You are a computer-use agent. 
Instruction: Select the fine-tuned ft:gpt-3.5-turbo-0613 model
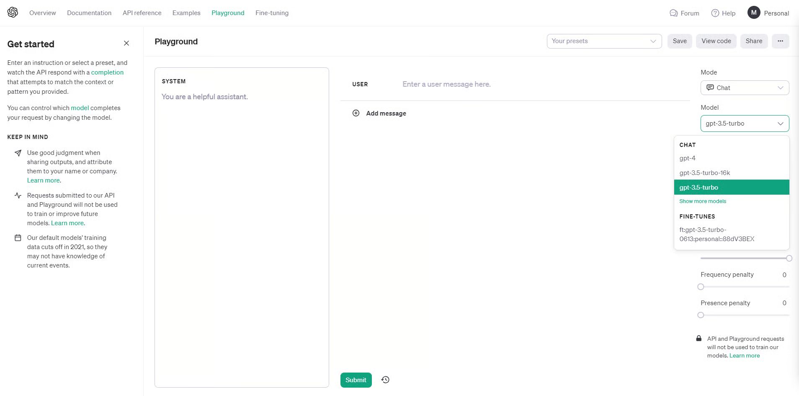coord(717,234)
